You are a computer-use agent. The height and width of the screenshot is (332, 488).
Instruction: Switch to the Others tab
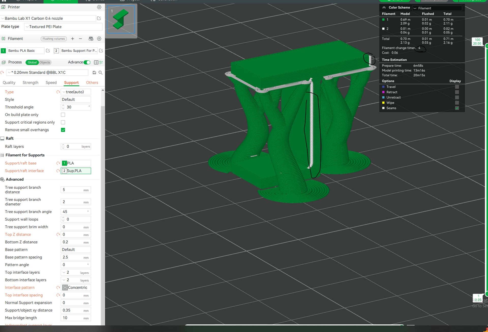point(92,82)
